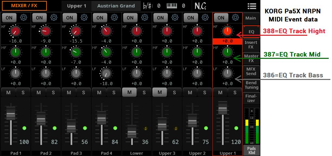Select the Pad 1 HF red EQ knob
The height and width of the screenshot is (156, 332).
(x=15, y=31)
